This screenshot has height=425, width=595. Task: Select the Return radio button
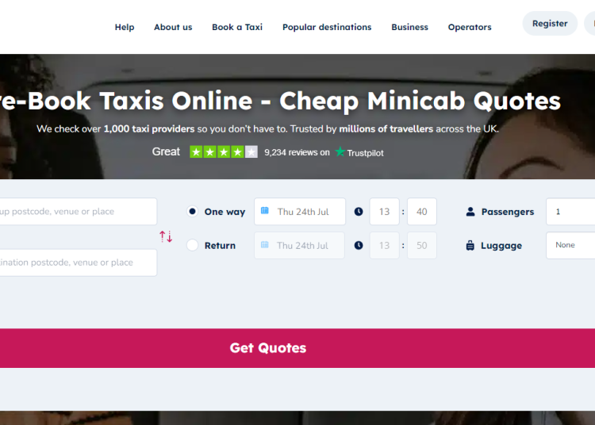click(193, 245)
